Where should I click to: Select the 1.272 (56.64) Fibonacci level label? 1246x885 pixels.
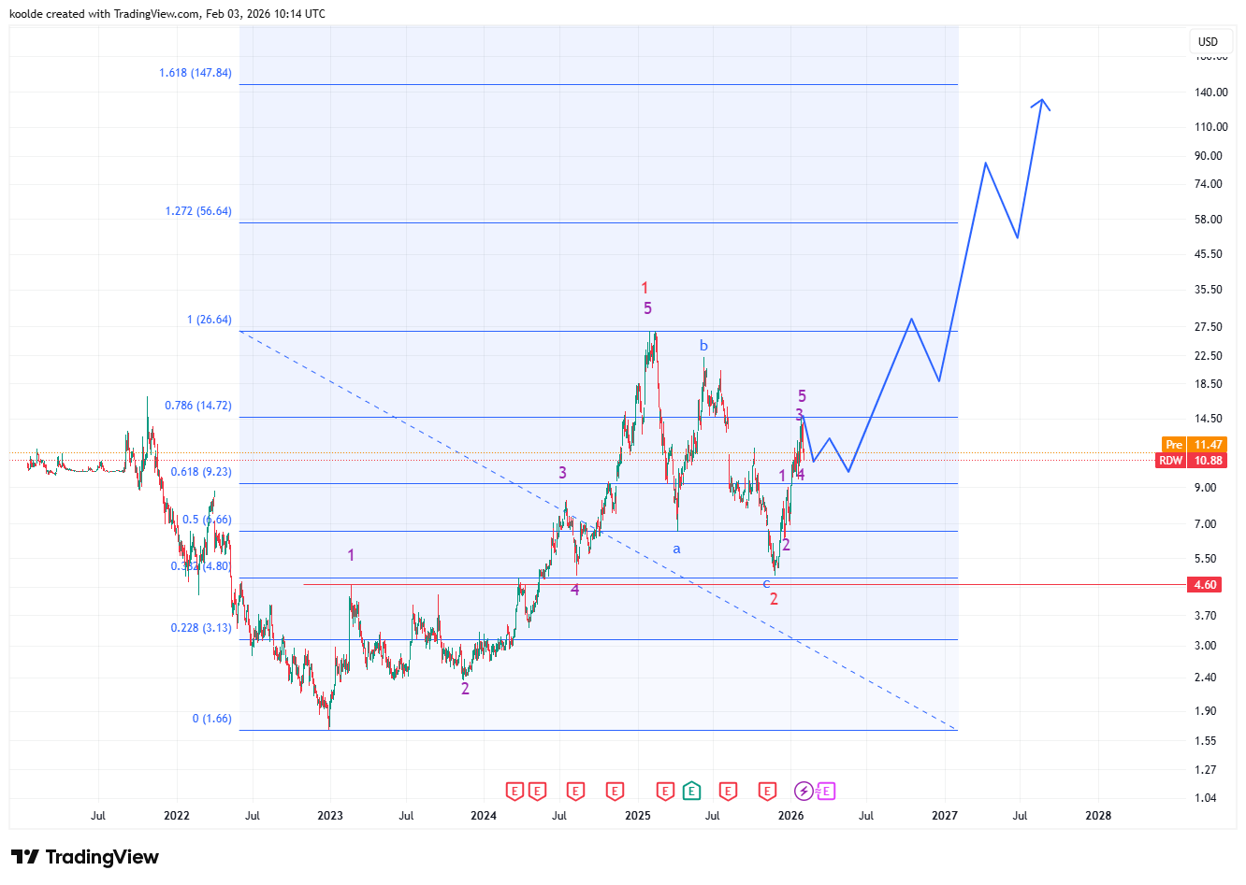(x=198, y=211)
